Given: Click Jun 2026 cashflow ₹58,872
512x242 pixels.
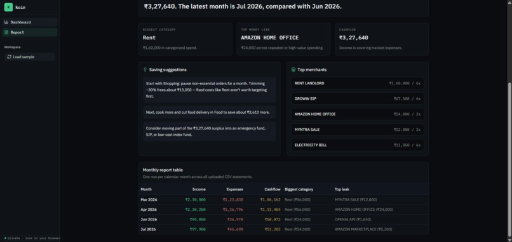Looking at the screenshot, I should [273, 220].
